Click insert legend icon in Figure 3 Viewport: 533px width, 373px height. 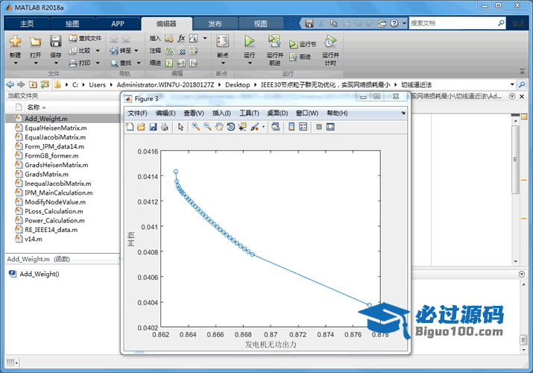tap(303, 127)
